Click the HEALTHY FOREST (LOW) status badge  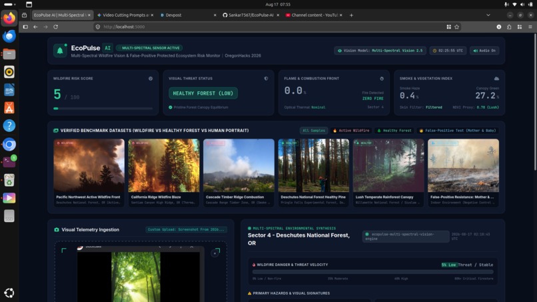click(x=203, y=93)
